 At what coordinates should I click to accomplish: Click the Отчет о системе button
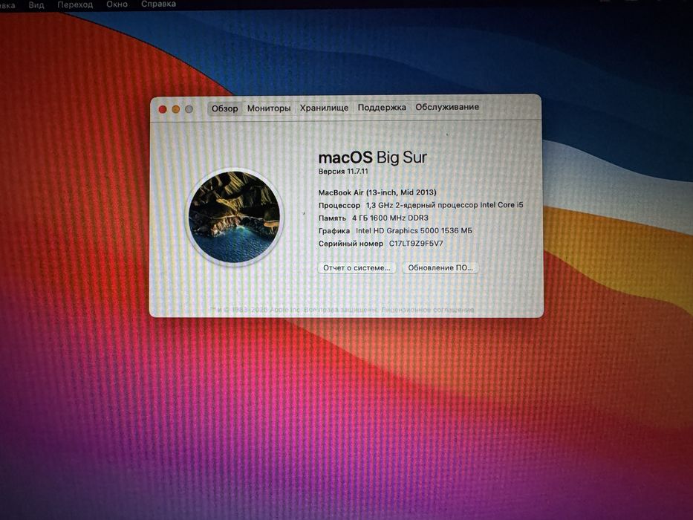357,267
